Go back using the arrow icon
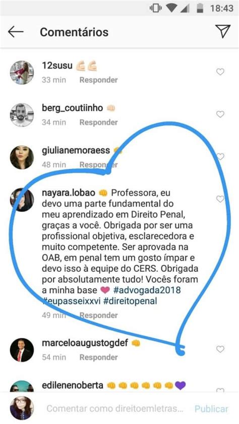239x424 pixels. [x=16, y=32]
